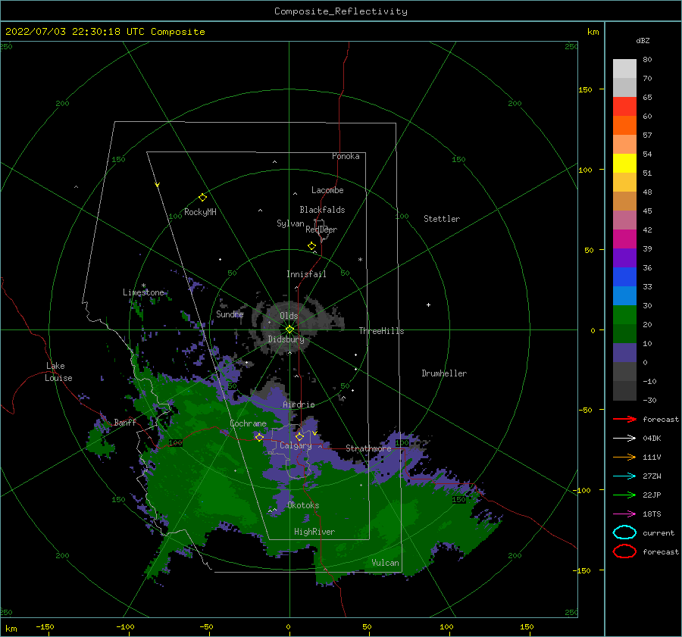Click the Composite_Reflectivity title
The height and width of the screenshot is (637, 682).
click(341, 11)
